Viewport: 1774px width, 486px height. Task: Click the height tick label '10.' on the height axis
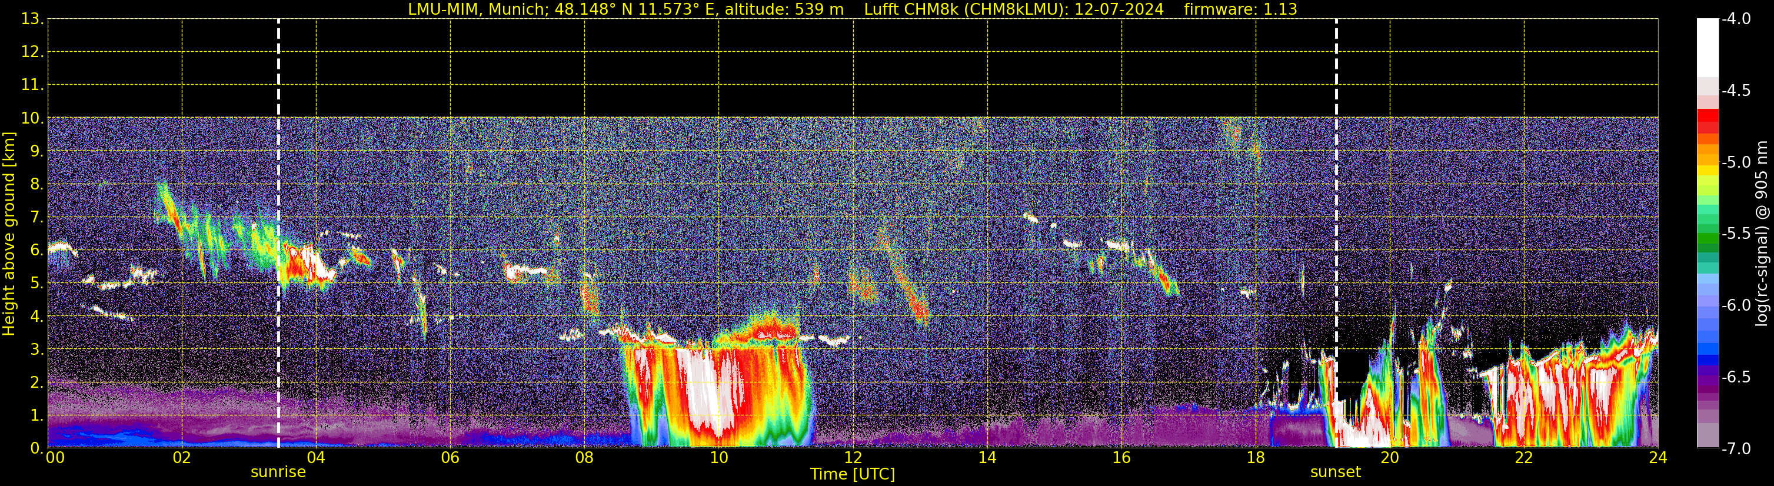[x=32, y=118]
